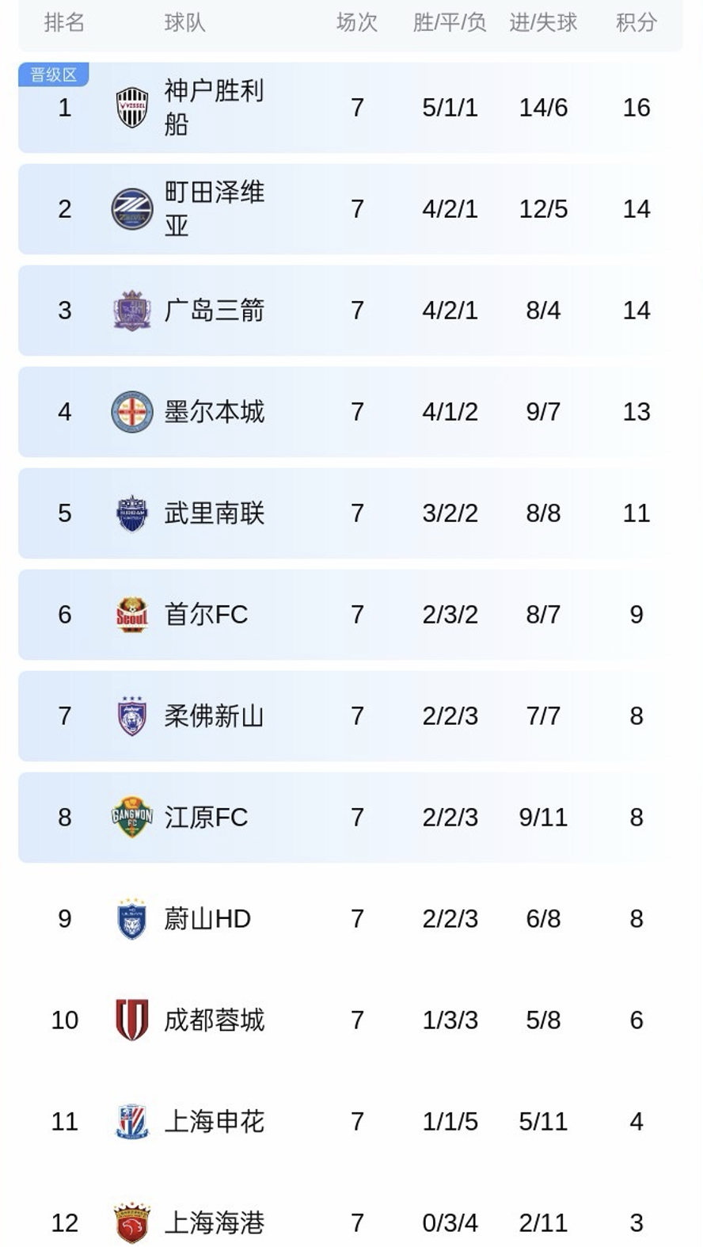Select the Johor Darul Ta'zim logo
Screen dimensions: 703x1247
pyautogui.click(x=132, y=716)
